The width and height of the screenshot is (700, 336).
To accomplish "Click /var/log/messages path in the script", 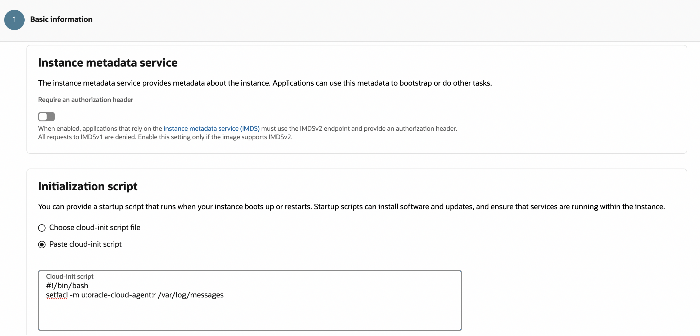I will click(x=191, y=295).
